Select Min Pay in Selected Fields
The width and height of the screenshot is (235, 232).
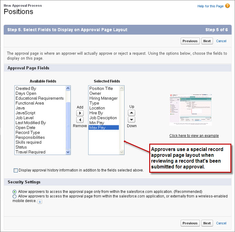[x=104, y=123]
